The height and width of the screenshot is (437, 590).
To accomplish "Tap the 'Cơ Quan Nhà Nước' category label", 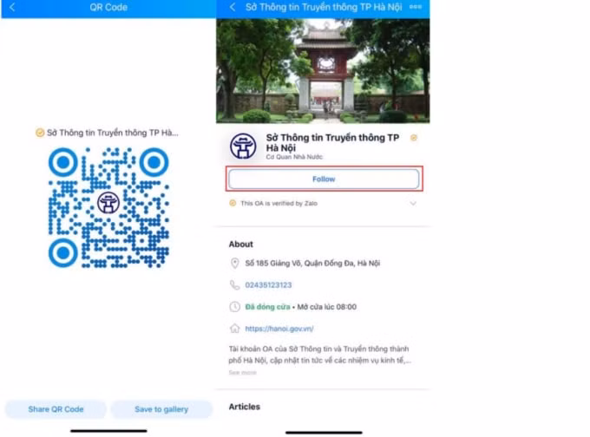I will click(x=294, y=157).
